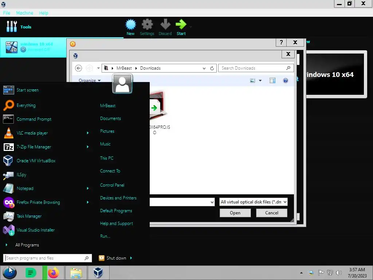Click the volume icon in system tray
This screenshot has width=373, height=280.
pyautogui.click(x=338, y=273)
